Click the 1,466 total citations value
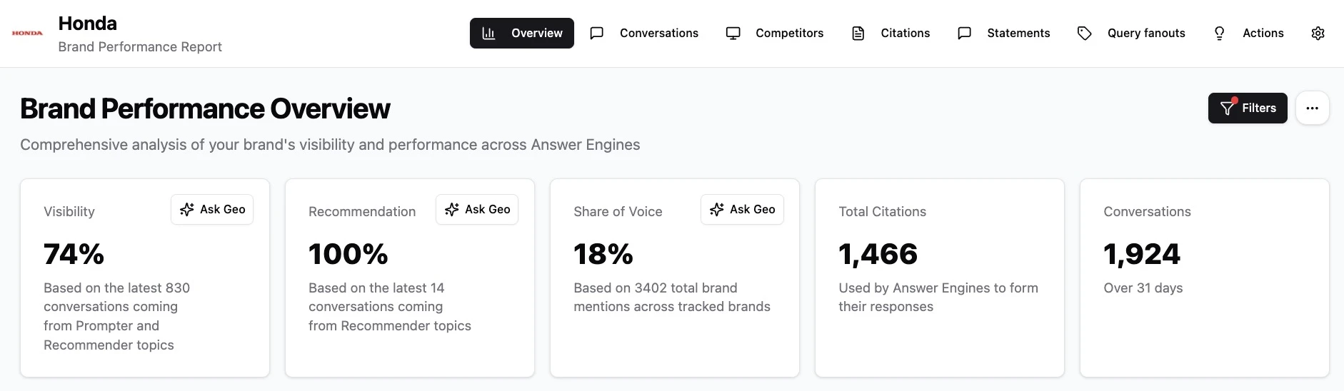 [x=878, y=254]
